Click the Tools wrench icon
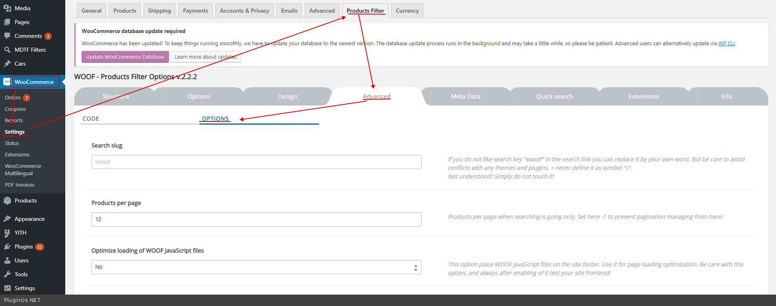Viewport: 776px width, 306px height. [7, 274]
